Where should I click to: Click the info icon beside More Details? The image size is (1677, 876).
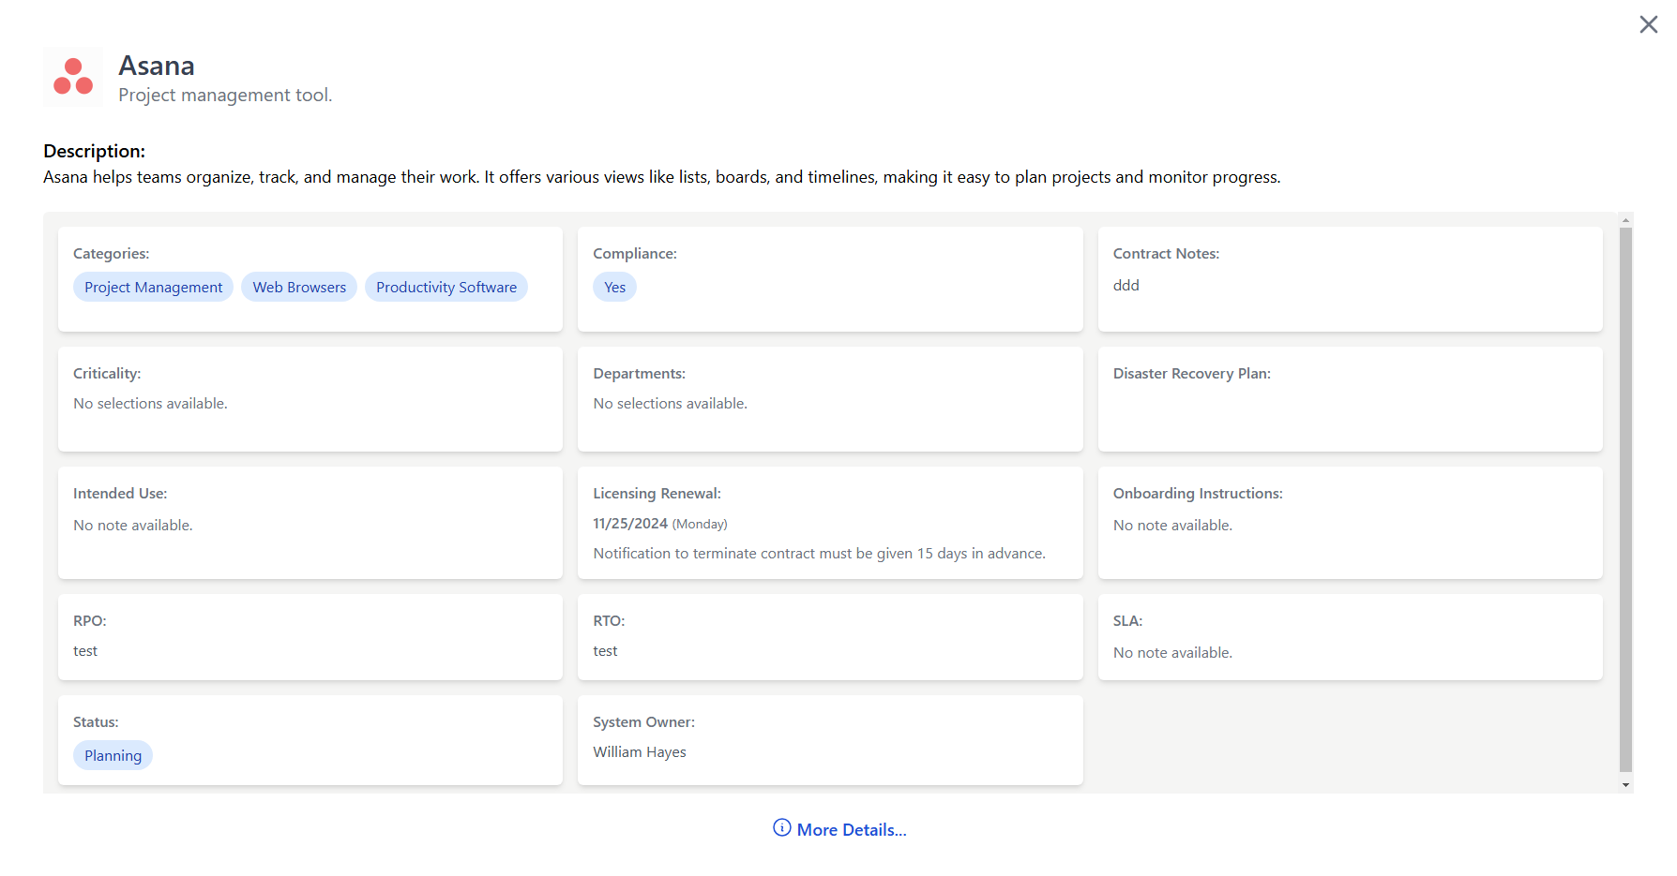[781, 828]
